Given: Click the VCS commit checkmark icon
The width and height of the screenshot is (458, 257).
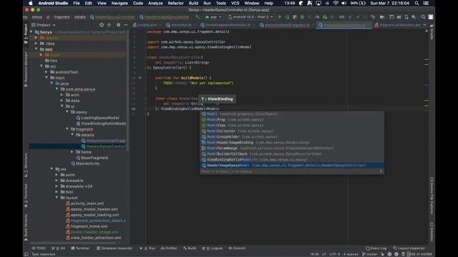Looking at the screenshot, I should (358, 17).
